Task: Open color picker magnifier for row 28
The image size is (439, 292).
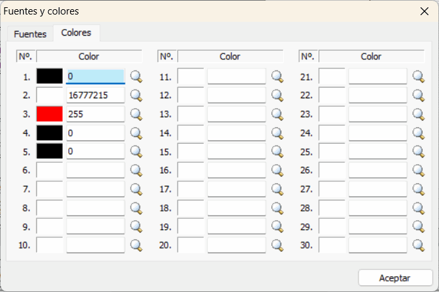Action: pos(419,208)
